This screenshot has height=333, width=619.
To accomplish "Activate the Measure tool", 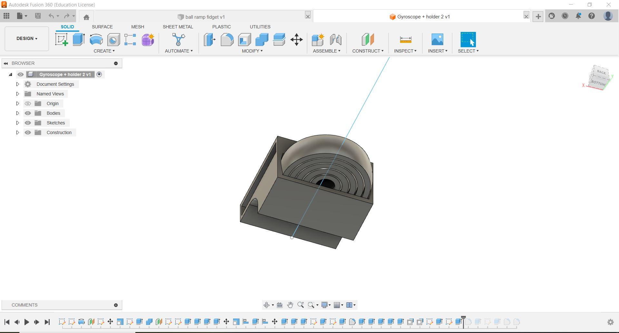I will click(405, 40).
